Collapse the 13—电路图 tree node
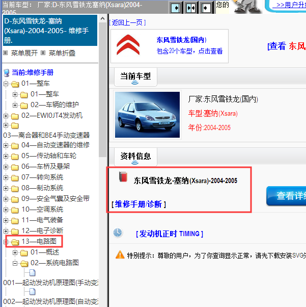The width and height of the screenshot is (306, 307). click(6, 241)
